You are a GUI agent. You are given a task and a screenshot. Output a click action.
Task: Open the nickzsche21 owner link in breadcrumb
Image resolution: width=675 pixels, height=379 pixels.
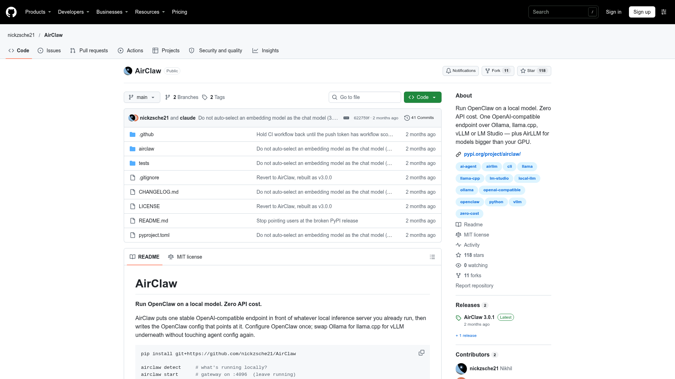tap(21, 35)
